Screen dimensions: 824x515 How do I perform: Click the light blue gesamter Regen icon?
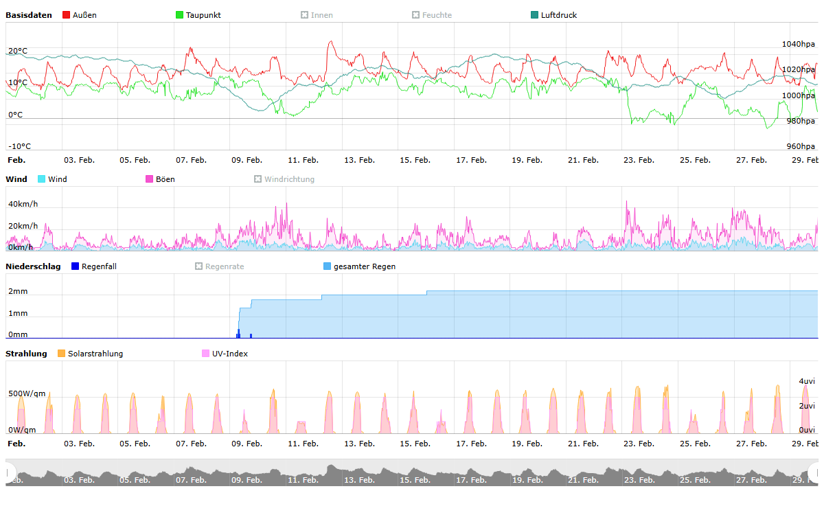click(328, 266)
